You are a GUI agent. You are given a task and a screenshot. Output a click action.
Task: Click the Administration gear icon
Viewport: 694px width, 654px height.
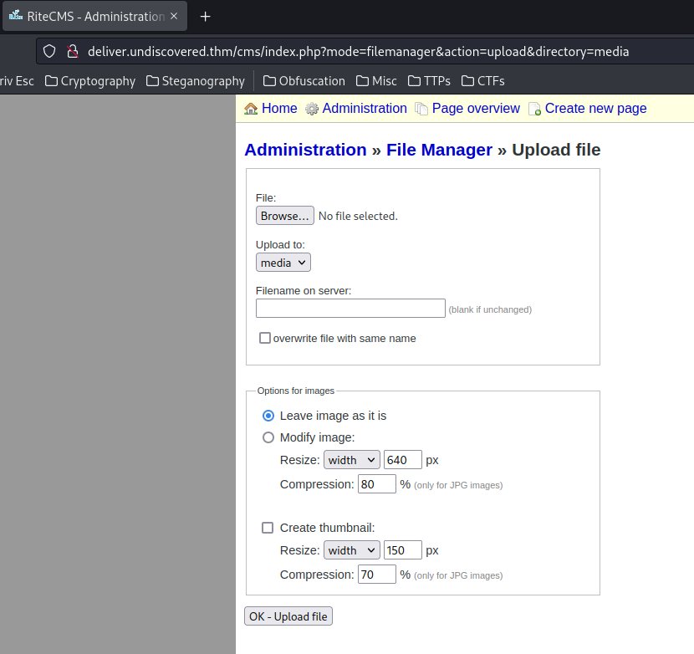(x=312, y=109)
